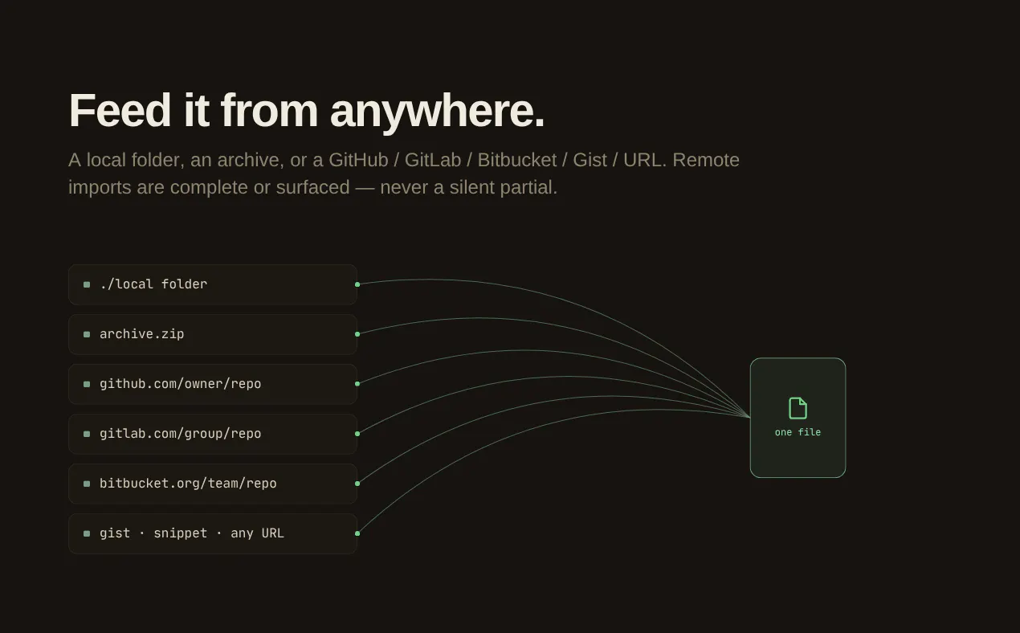Click the square bullet beside gist · snippet
Image resolution: width=1020 pixels, height=633 pixels.
click(87, 533)
